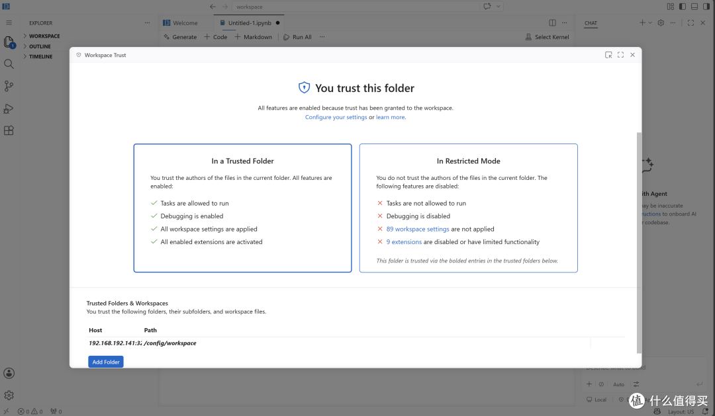
Task: Expand the TIMELINE section in Explorer
Action: 42,56
